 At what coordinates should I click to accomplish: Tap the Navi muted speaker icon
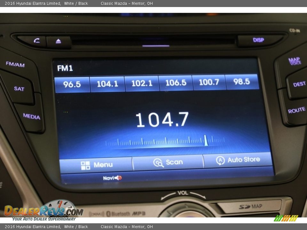coord(118,178)
